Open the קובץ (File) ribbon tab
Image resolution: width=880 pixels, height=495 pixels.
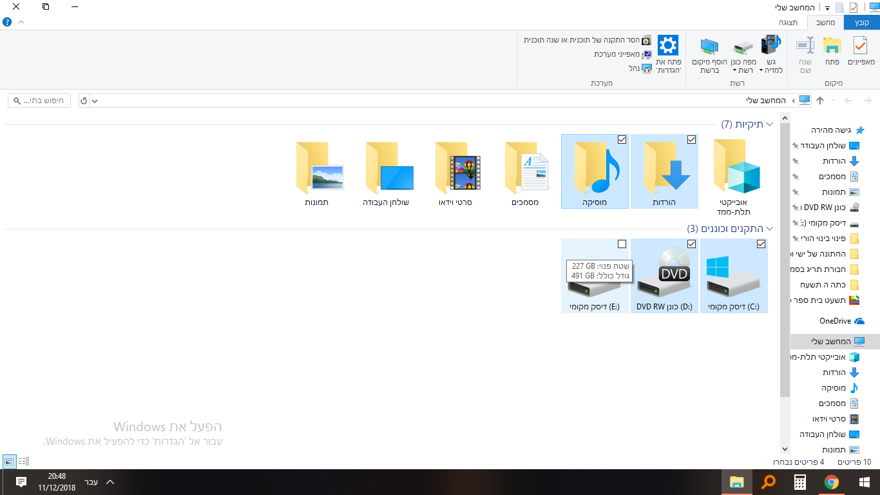(x=861, y=23)
